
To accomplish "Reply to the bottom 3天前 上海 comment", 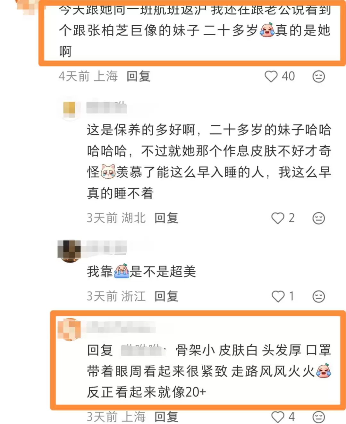I will [166, 417].
